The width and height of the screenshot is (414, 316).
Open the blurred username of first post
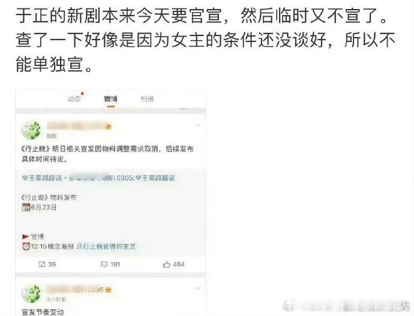pyautogui.click(x=76, y=126)
